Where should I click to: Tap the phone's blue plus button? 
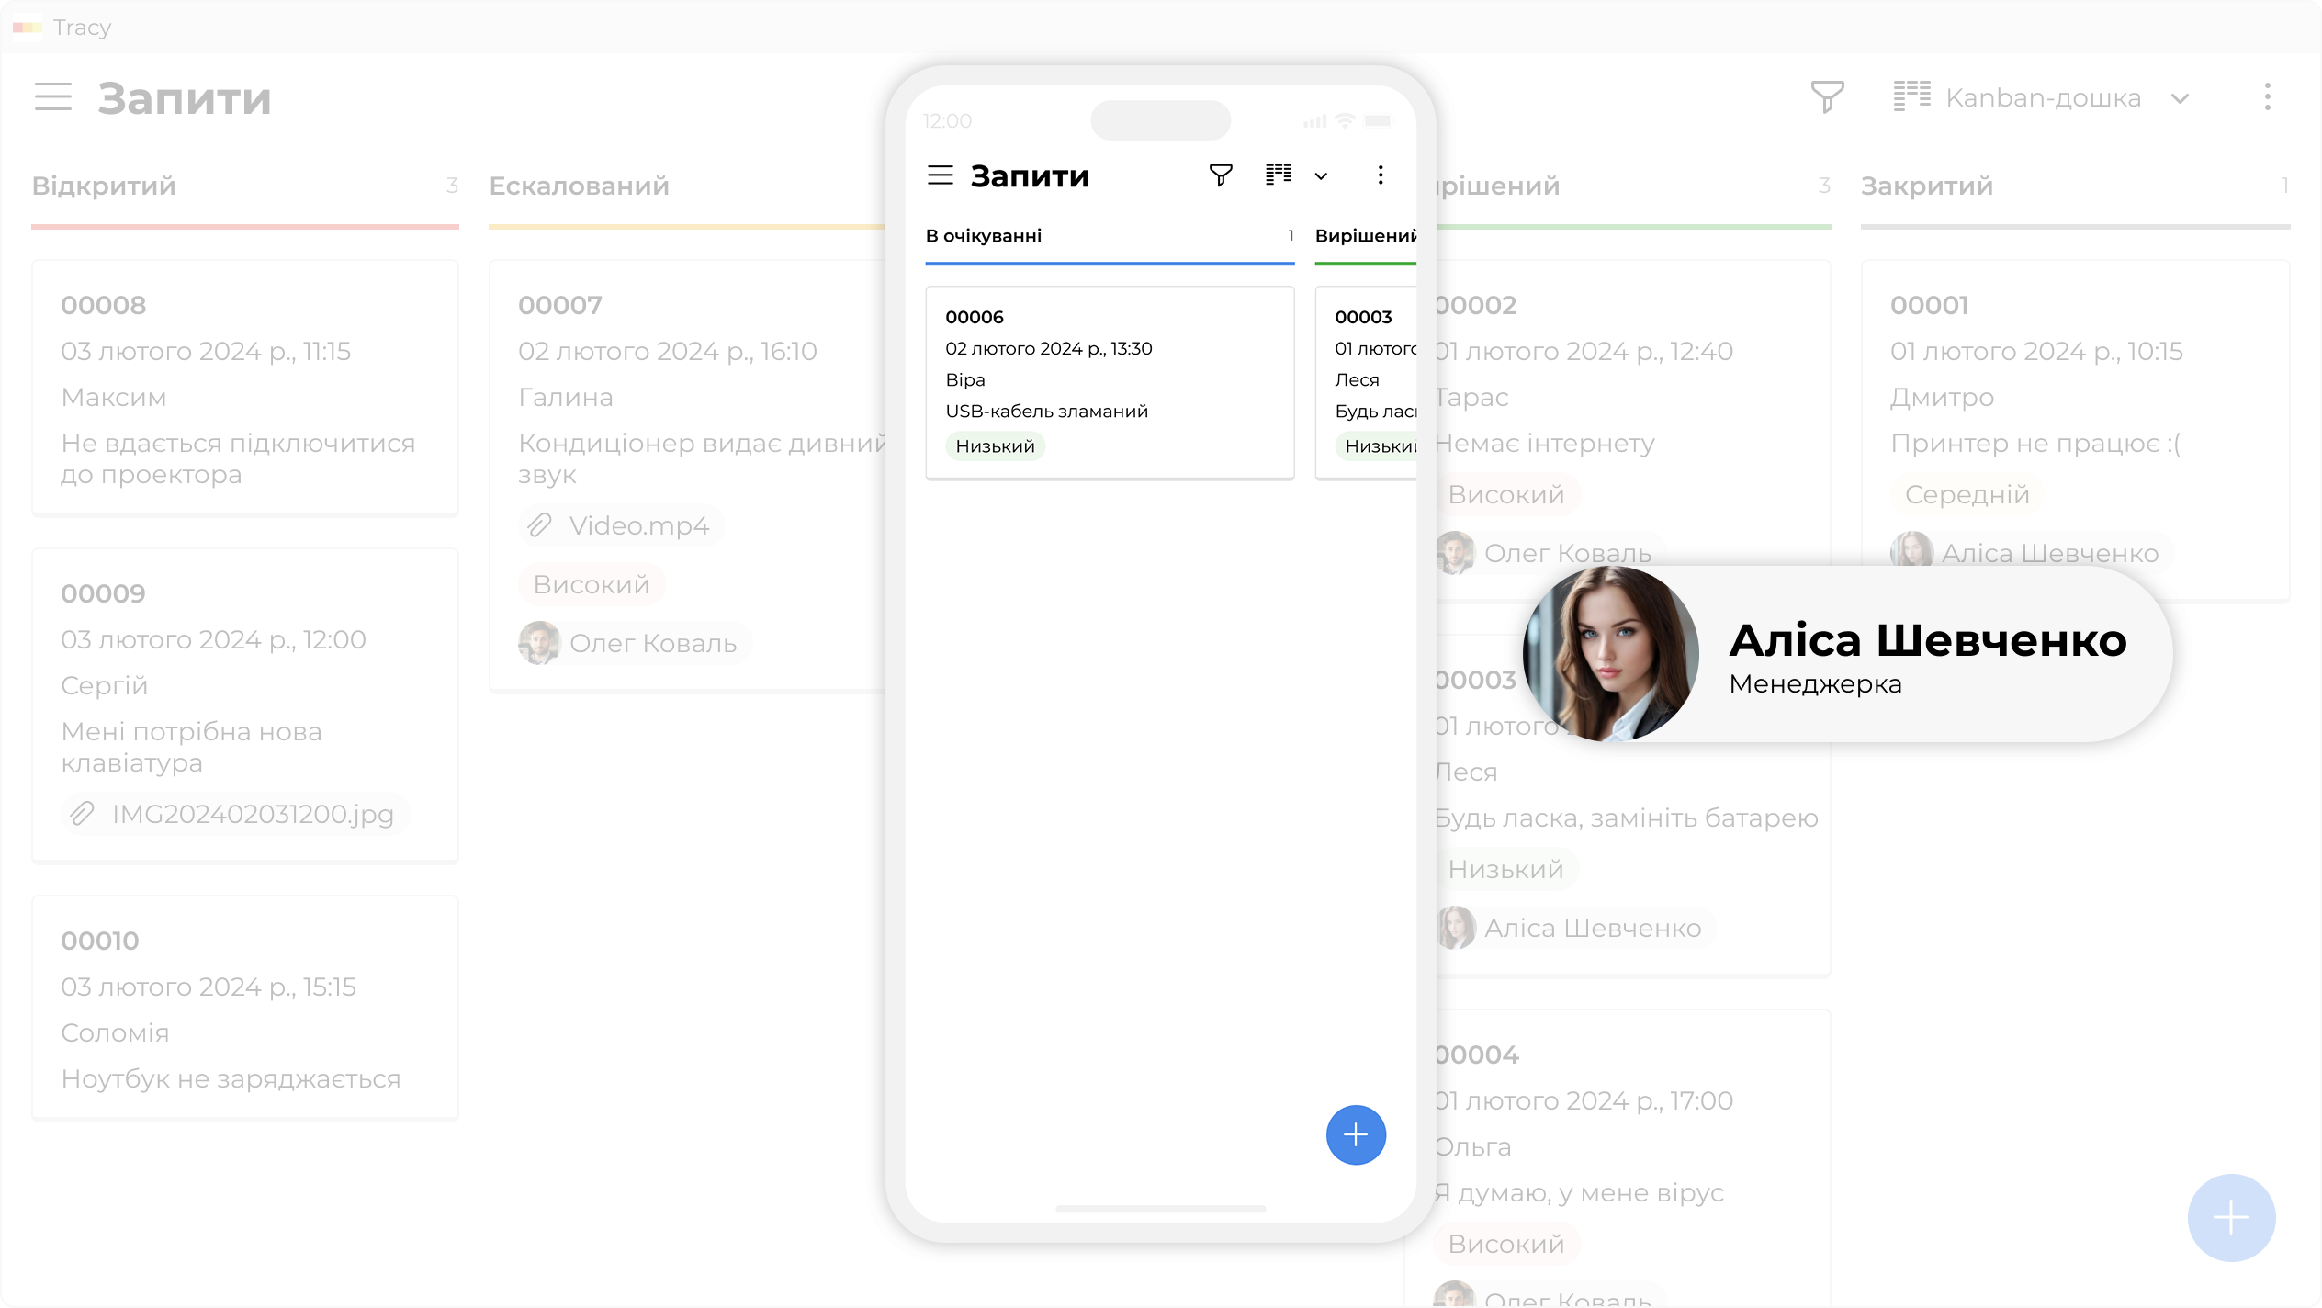(x=1355, y=1135)
